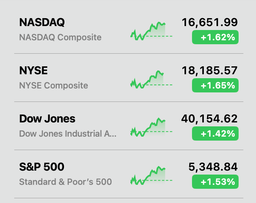
Task: Click the NASDAQ sparkline chart
Action: pyautogui.click(x=151, y=31)
